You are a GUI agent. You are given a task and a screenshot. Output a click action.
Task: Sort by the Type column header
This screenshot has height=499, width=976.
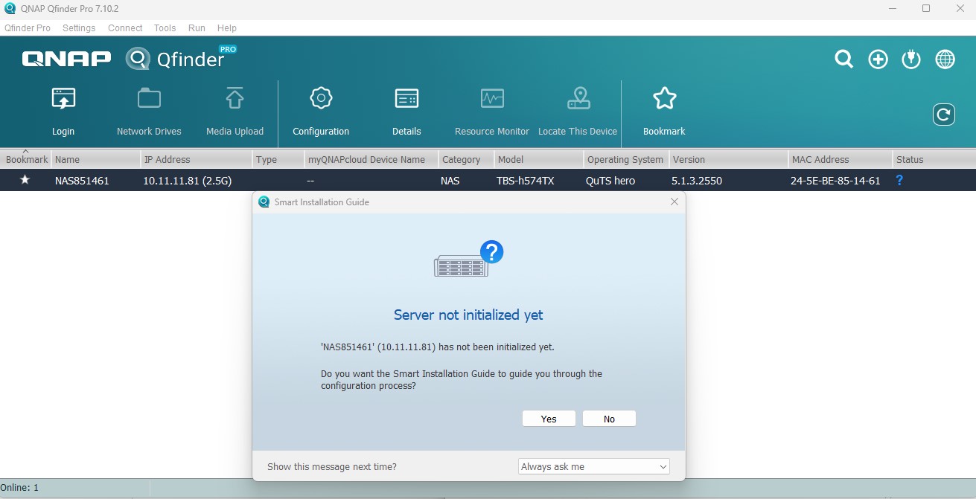278,159
